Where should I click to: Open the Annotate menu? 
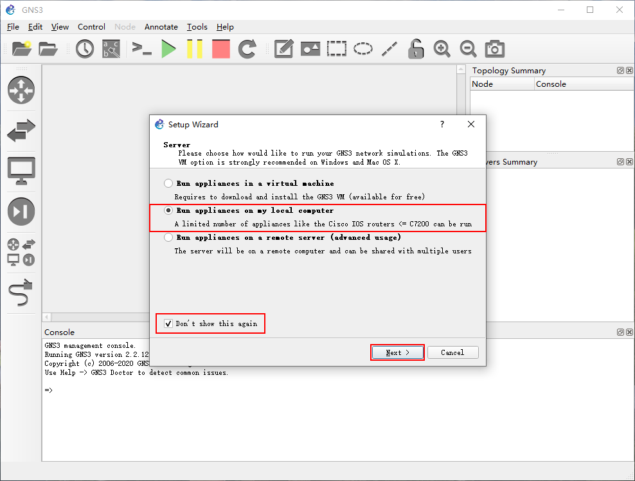point(161,27)
